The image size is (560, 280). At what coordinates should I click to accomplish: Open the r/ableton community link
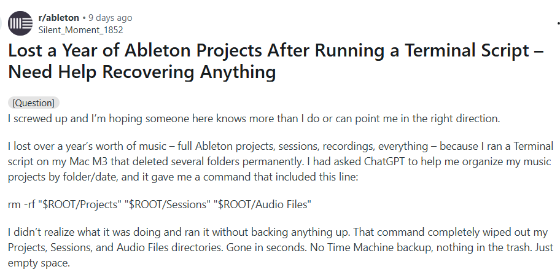pos(58,17)
